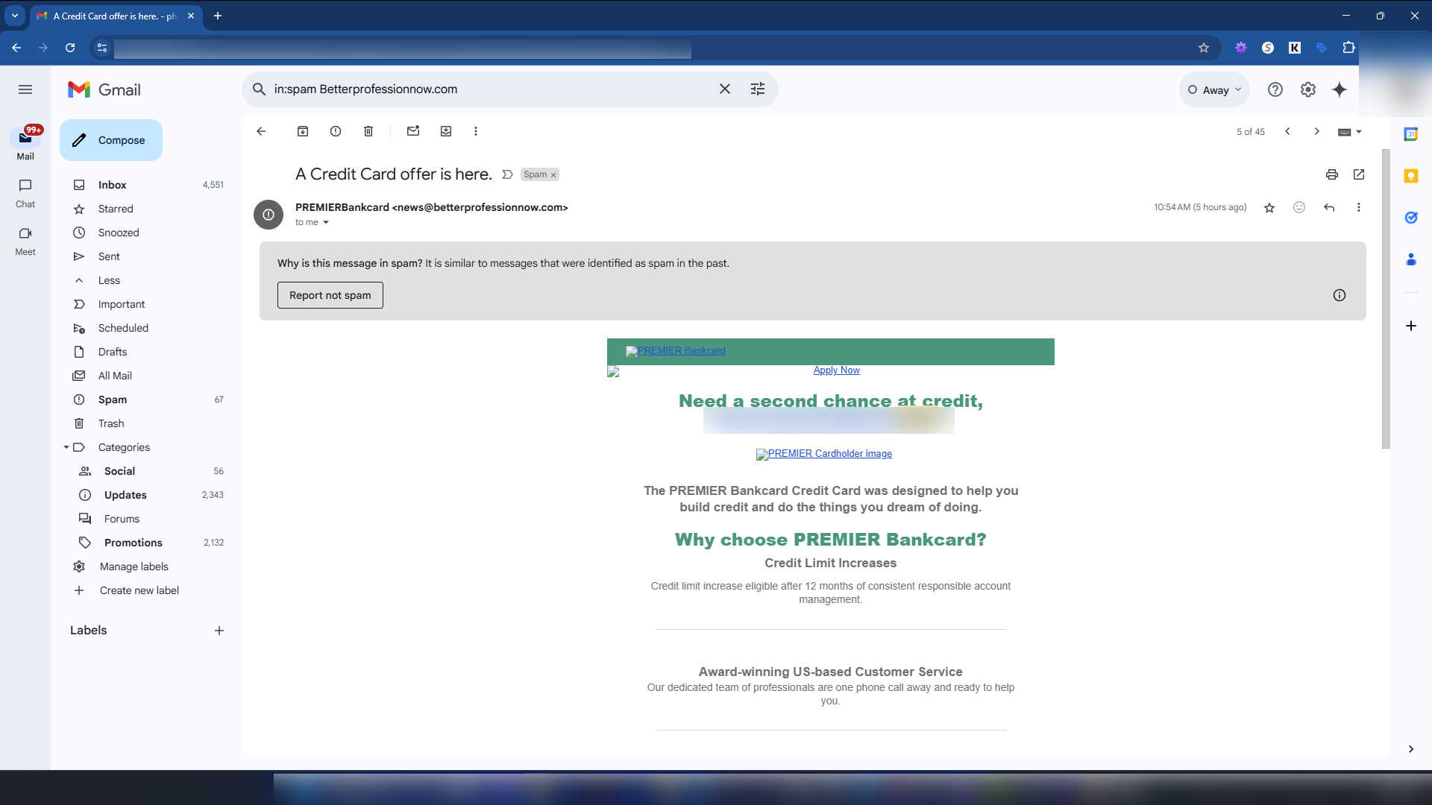Archive the email
1432x805 pixels.
pos(303,130)
